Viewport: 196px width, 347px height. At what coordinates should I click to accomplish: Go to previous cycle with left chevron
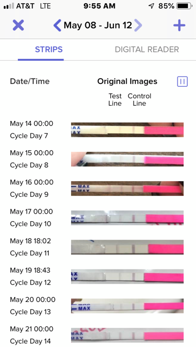tap(57, 25)
